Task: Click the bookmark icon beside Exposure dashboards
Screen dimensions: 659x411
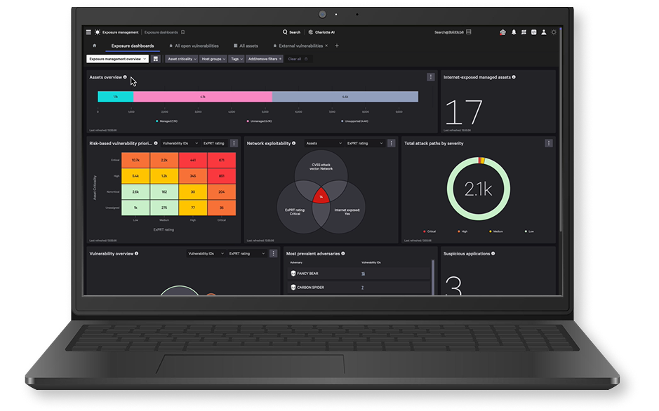Action: point(182,32)
